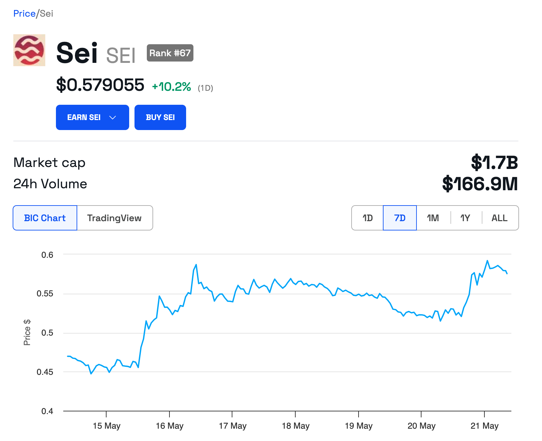Viewport: 542px width, 441px height.
Task: Switch to the BIC Chart tab
Action: pyautogui.click(x=45, y=218)
